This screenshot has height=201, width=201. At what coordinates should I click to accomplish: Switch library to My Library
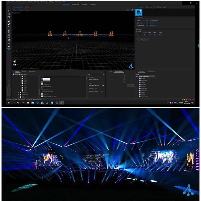(x=23, y=74)
